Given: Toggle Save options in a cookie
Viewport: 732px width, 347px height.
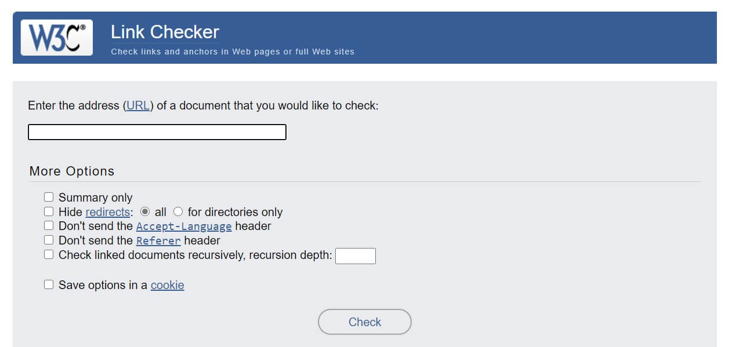Looking at the screenshot, I should (x=49, y=284).
